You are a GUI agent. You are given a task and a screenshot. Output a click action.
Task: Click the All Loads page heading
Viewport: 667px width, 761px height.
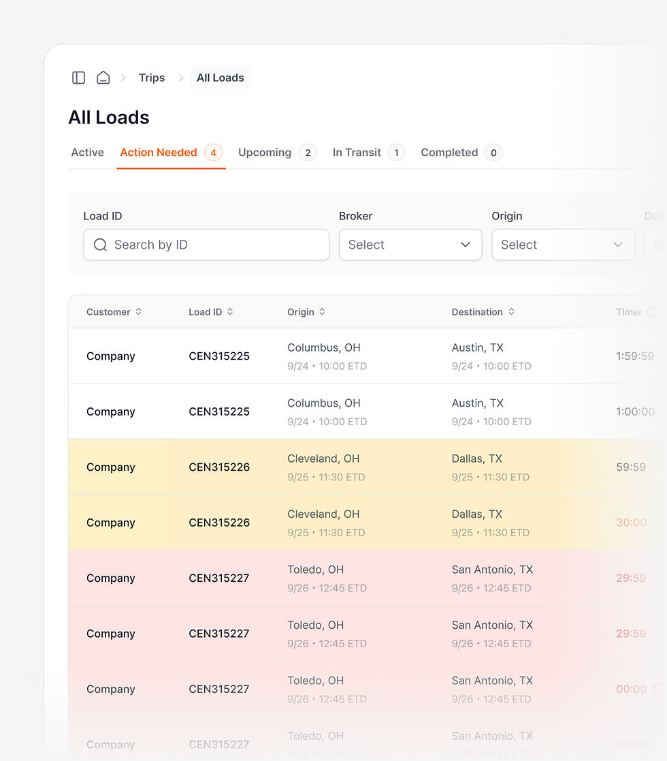point(109,117)
